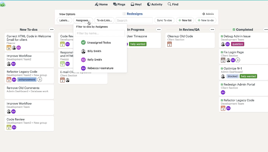268x152 pixels.
Task: Click RH avatar on Responsive HTML Fixezzz card
Action: 68,64
